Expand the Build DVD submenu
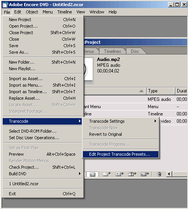 tap(43, 174)
